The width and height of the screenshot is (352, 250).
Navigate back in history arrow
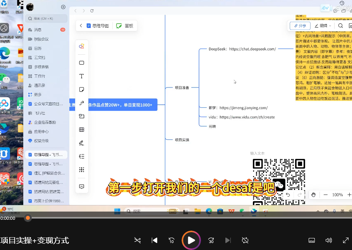[x=76, y=11]
